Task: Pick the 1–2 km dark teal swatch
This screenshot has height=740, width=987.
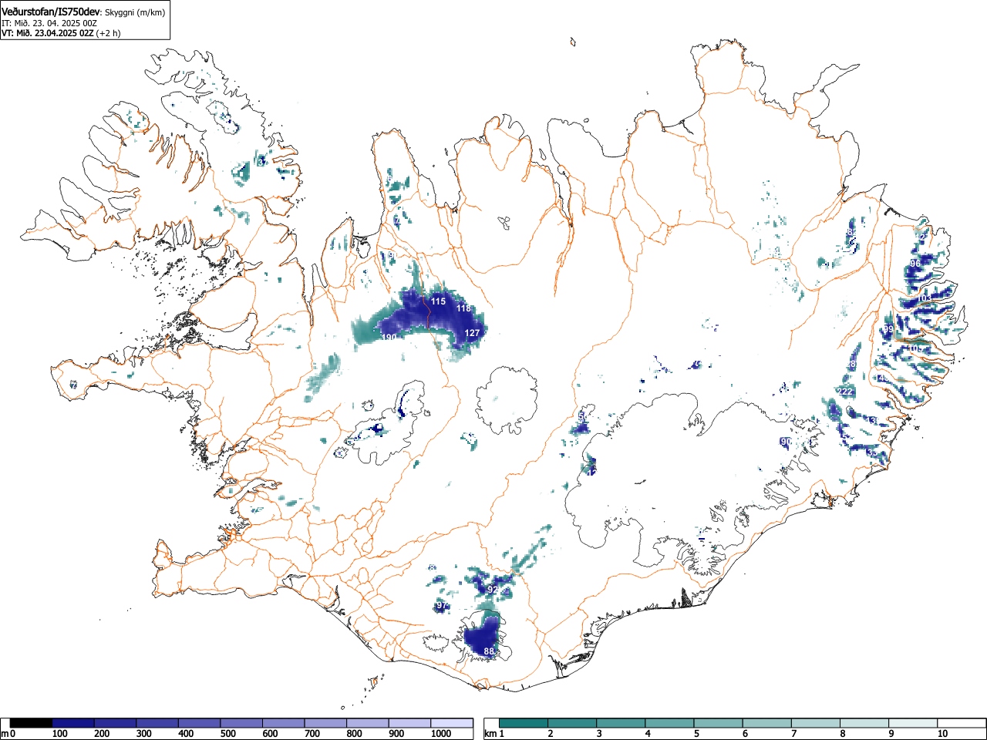Action: click(524, 723)
